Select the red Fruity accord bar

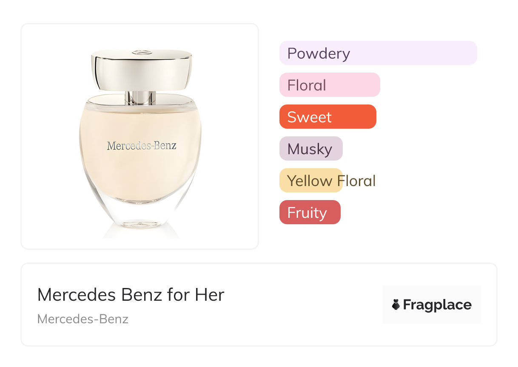point(310,212)
